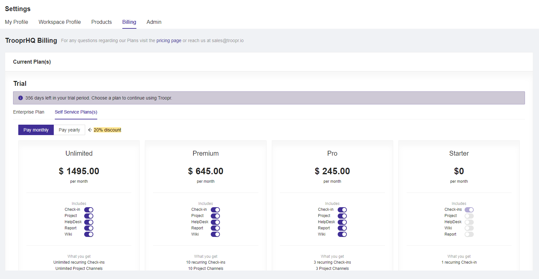Open the pricing page link
Image resolution: width=539 pixels, height=279 pixels.
click(x=169, y=40)
